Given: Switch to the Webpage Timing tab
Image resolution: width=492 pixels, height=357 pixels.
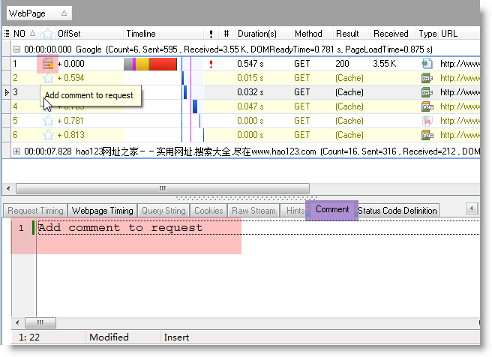Looking at the screenshot, I should tap(102, 211).
